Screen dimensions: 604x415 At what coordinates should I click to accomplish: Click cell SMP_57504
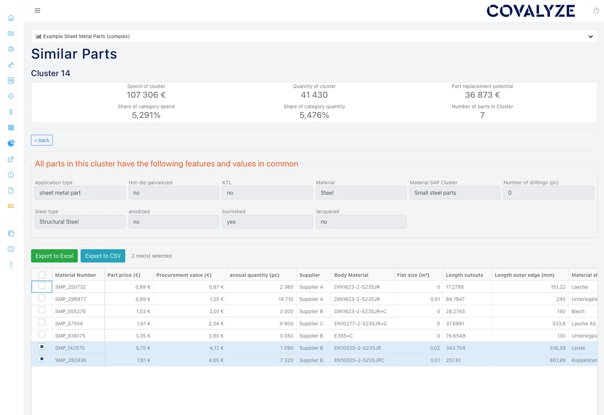click(78, 324)
